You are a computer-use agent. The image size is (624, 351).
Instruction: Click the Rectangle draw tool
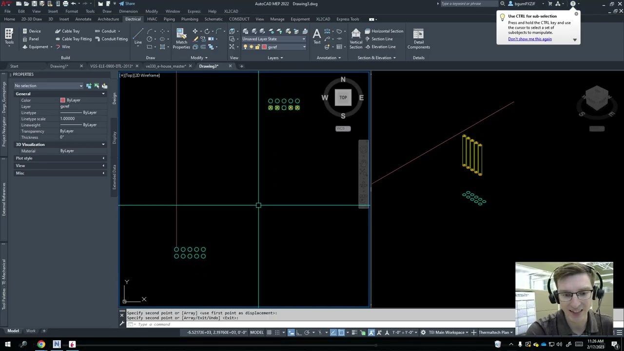click(x=150, y=47)
